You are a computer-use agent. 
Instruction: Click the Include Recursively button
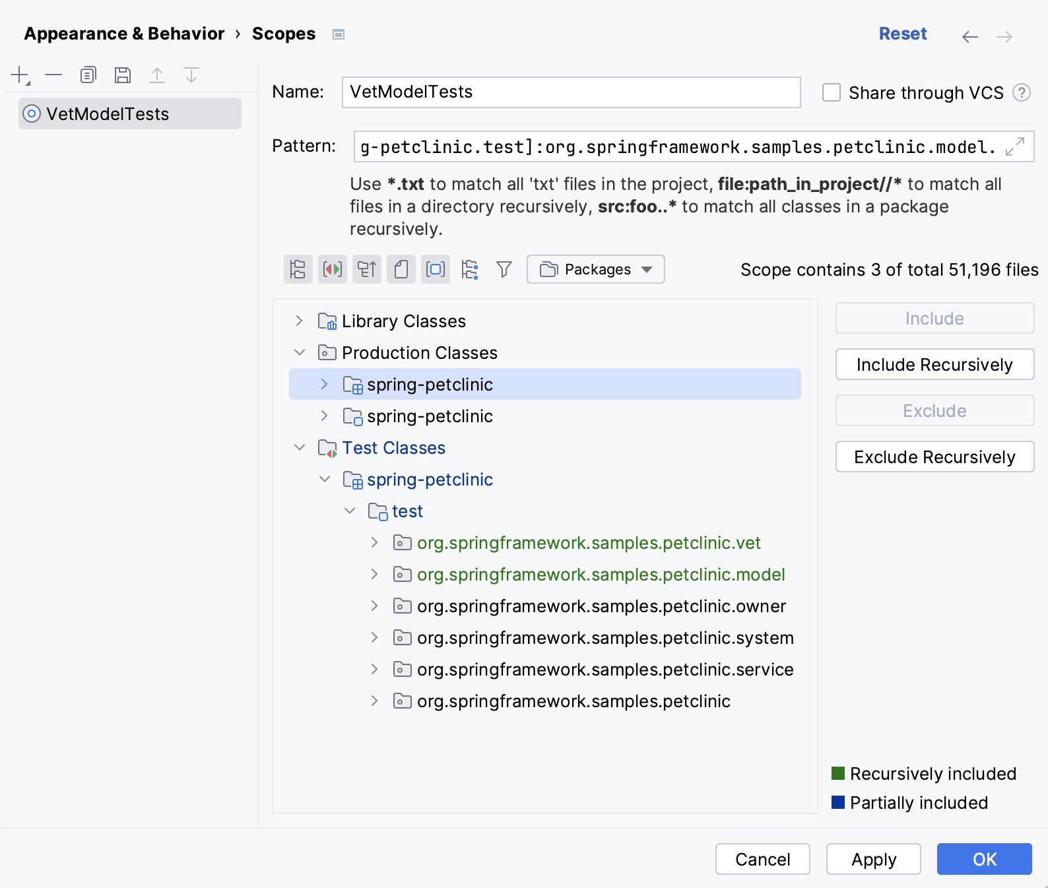[x=934, y=365]
